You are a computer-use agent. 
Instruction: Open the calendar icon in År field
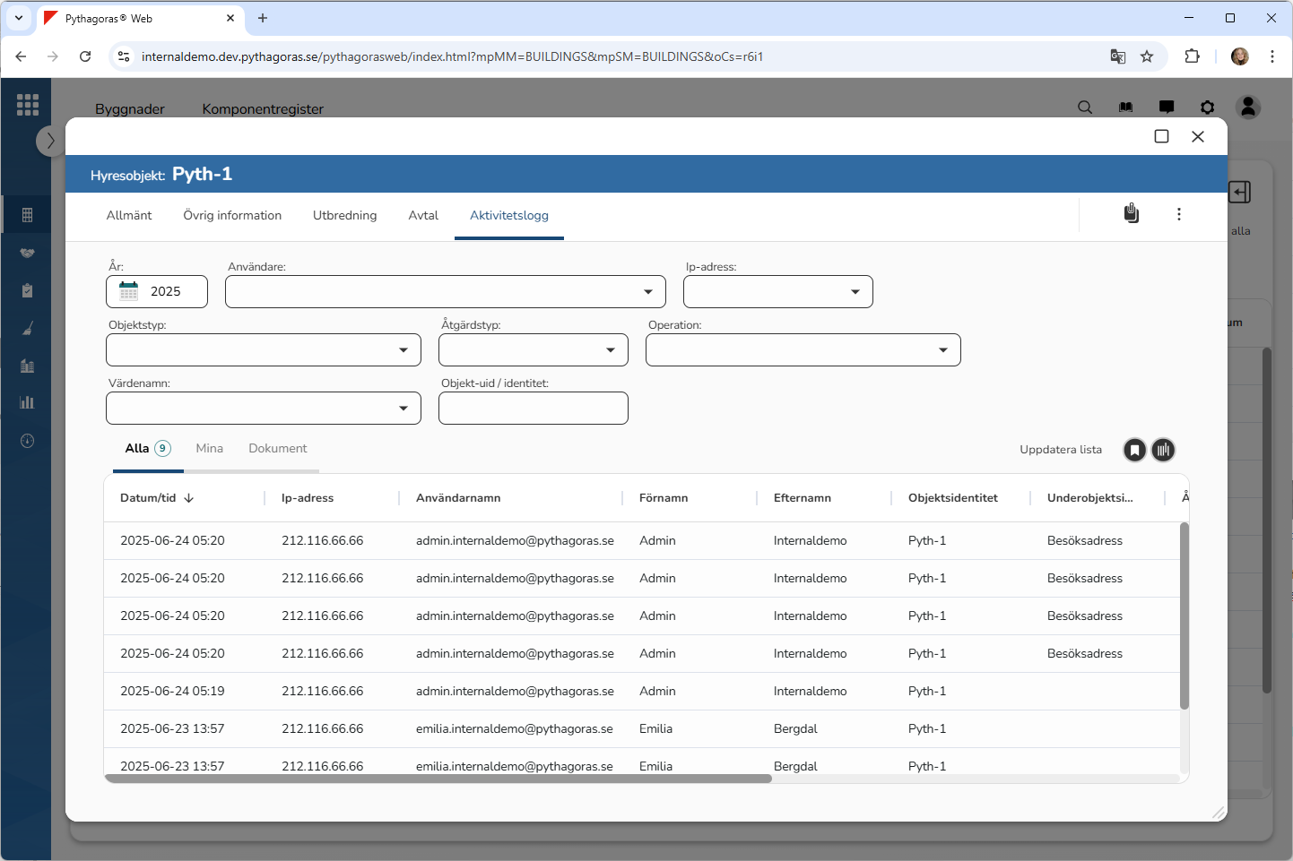pyautogui.click(x=129, y=291)
